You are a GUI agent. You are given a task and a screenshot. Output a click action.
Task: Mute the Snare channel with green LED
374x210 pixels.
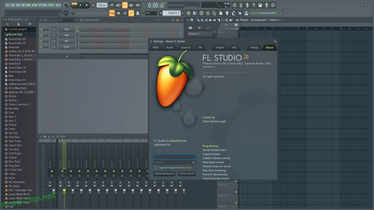tap(41, 47)
